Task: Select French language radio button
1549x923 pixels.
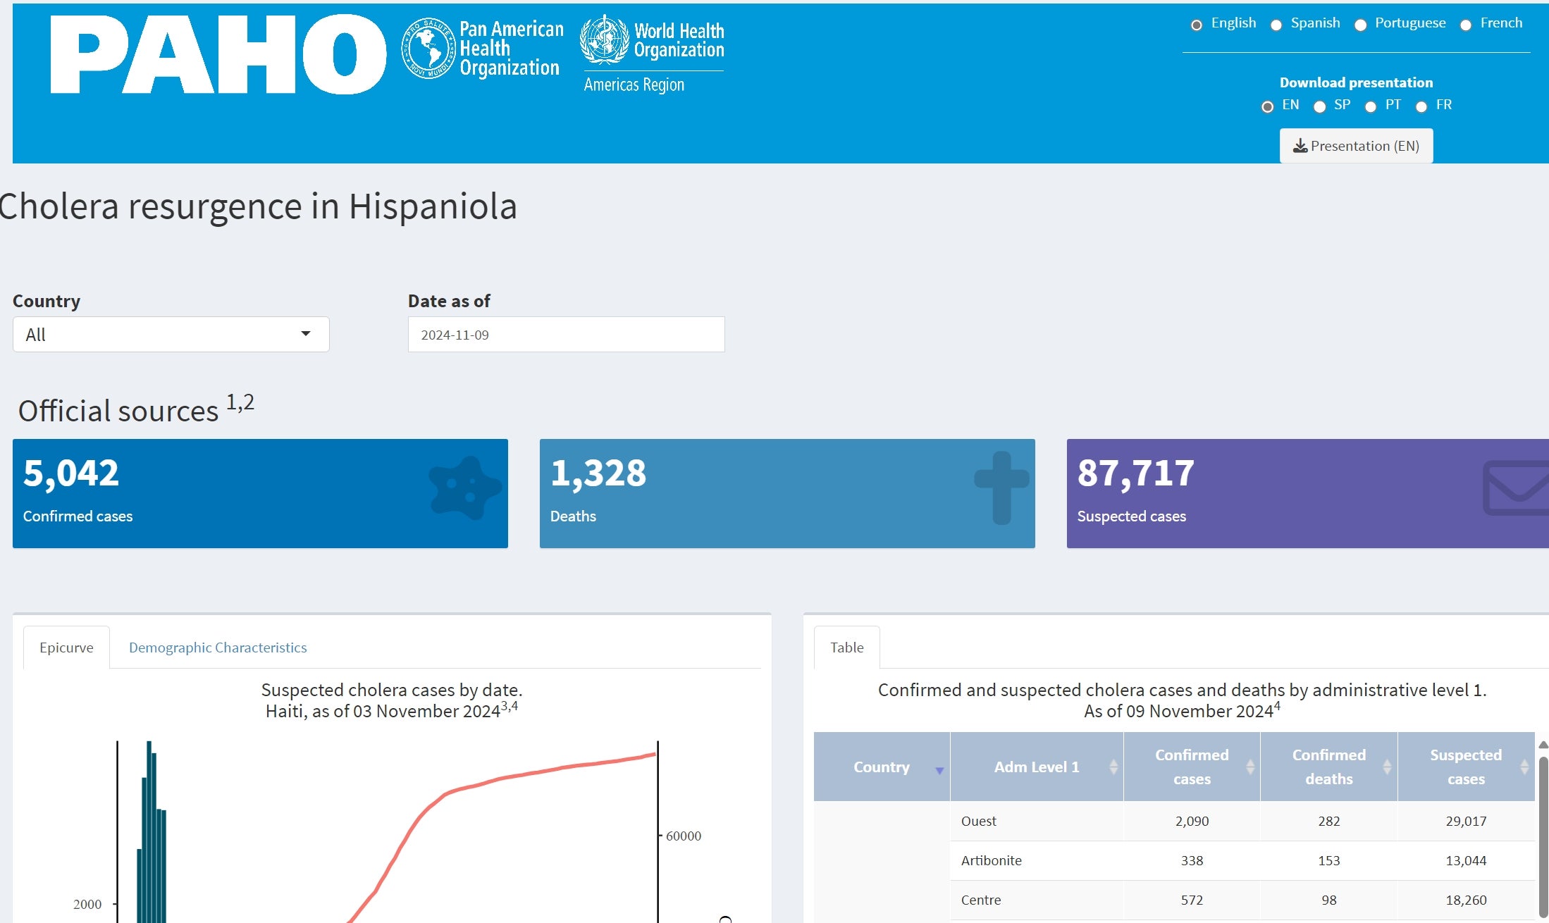Action: click(x=1465, y=25)
